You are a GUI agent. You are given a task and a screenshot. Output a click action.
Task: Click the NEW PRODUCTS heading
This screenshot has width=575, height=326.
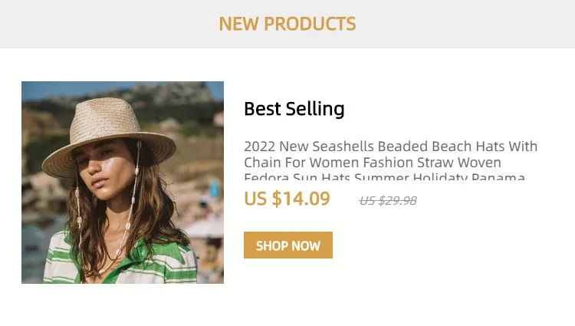(x=287, y=24)
